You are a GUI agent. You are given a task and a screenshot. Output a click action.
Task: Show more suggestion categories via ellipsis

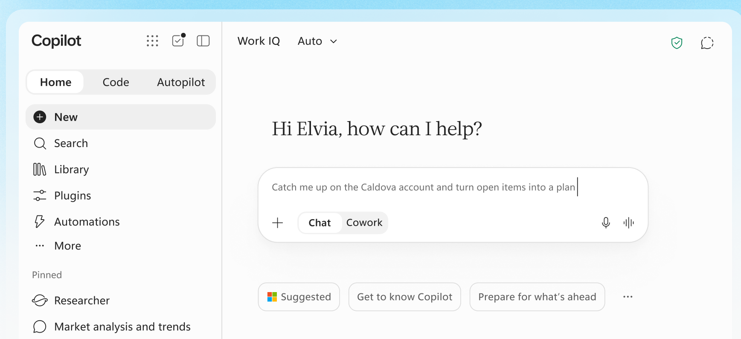(x=628, y=297)
